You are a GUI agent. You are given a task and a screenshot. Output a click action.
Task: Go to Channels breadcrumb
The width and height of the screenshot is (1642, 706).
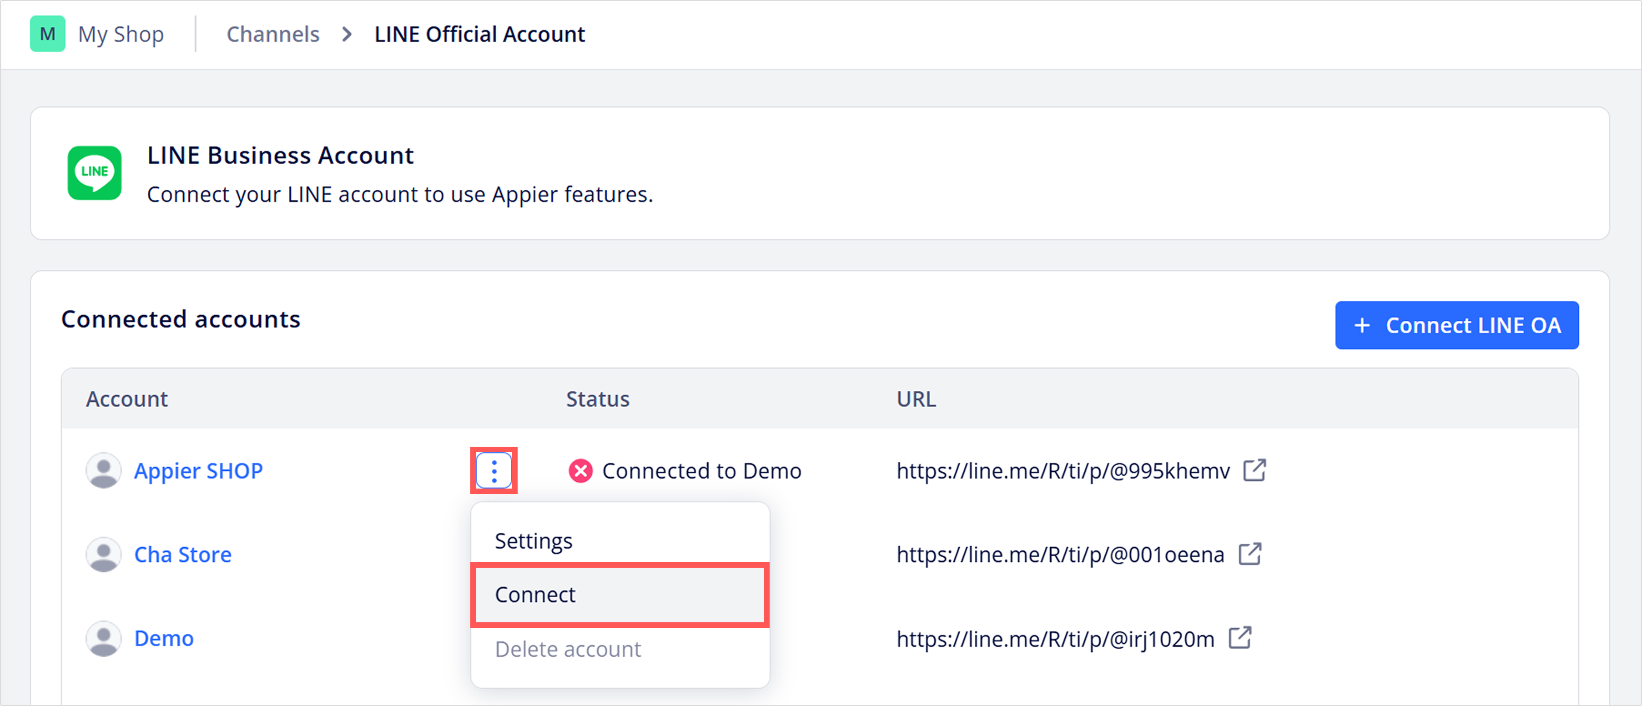click(273, 34)
